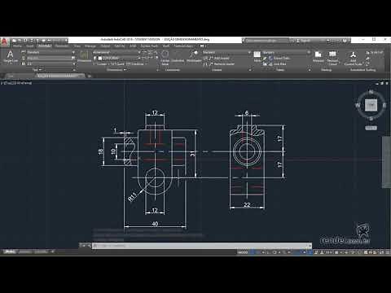The height and width of the screenshot is (293, 391).
Task: Click the N compass point on ViewCube
Action: [x=371, y=92]
